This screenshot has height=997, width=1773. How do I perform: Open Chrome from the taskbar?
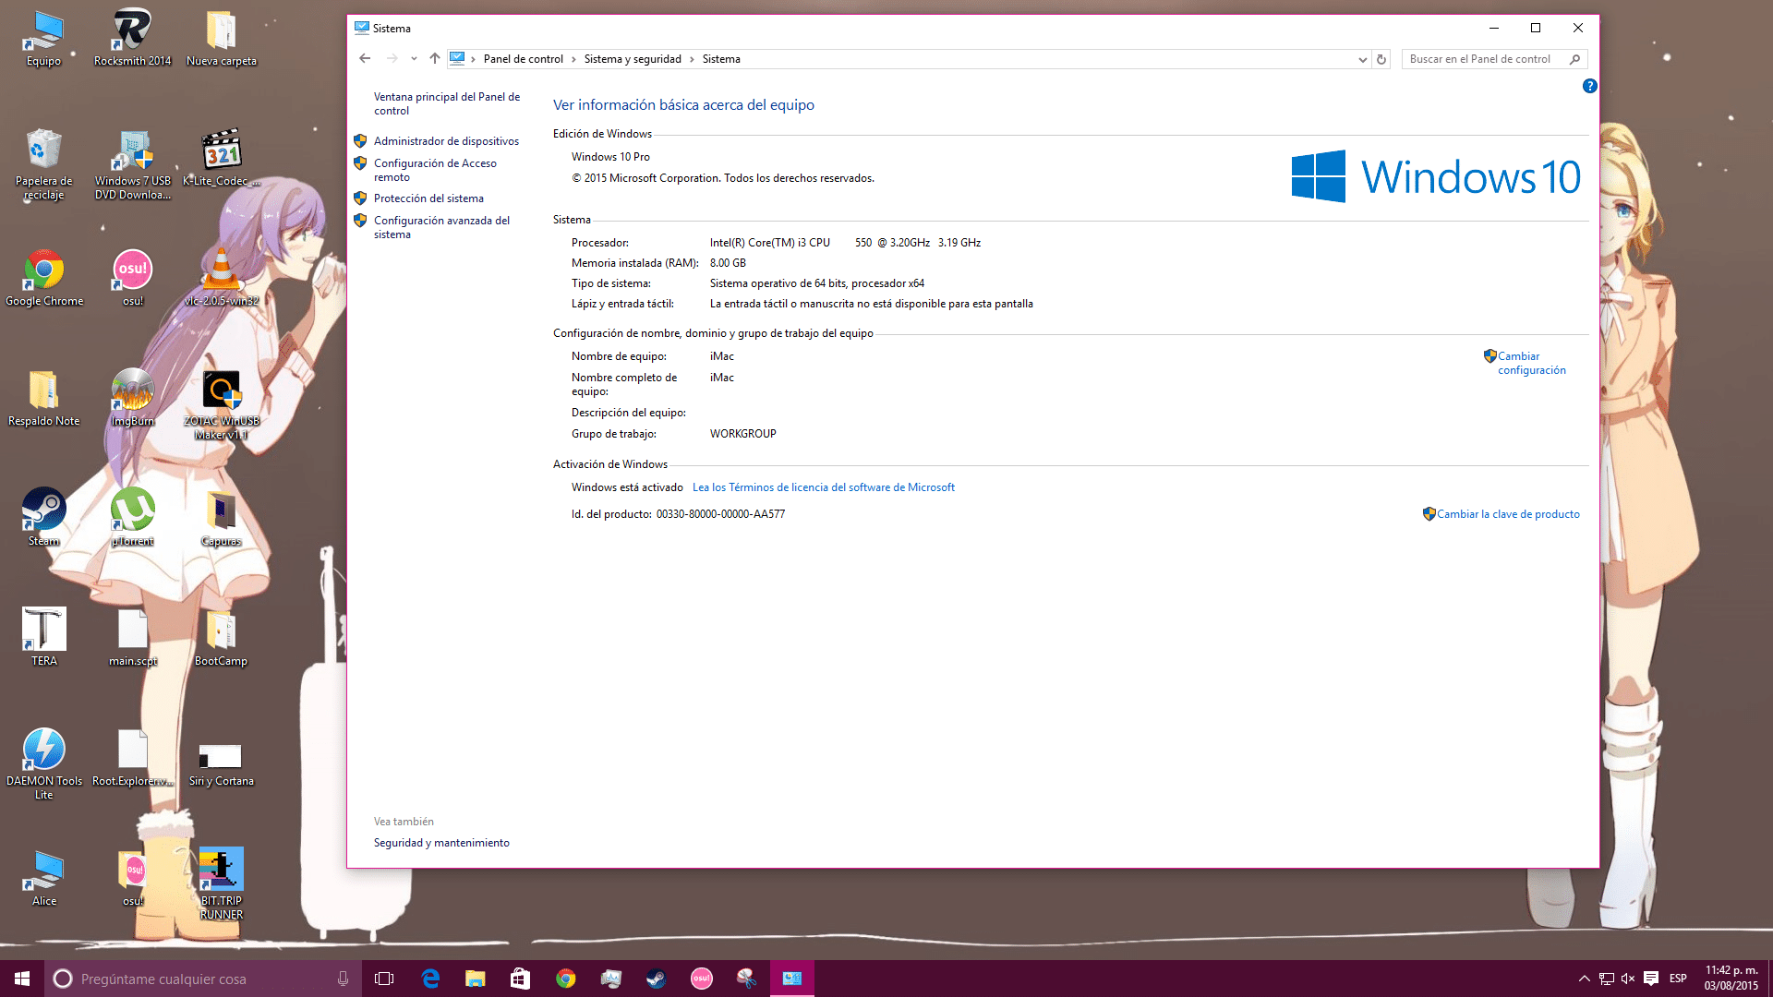565,979
